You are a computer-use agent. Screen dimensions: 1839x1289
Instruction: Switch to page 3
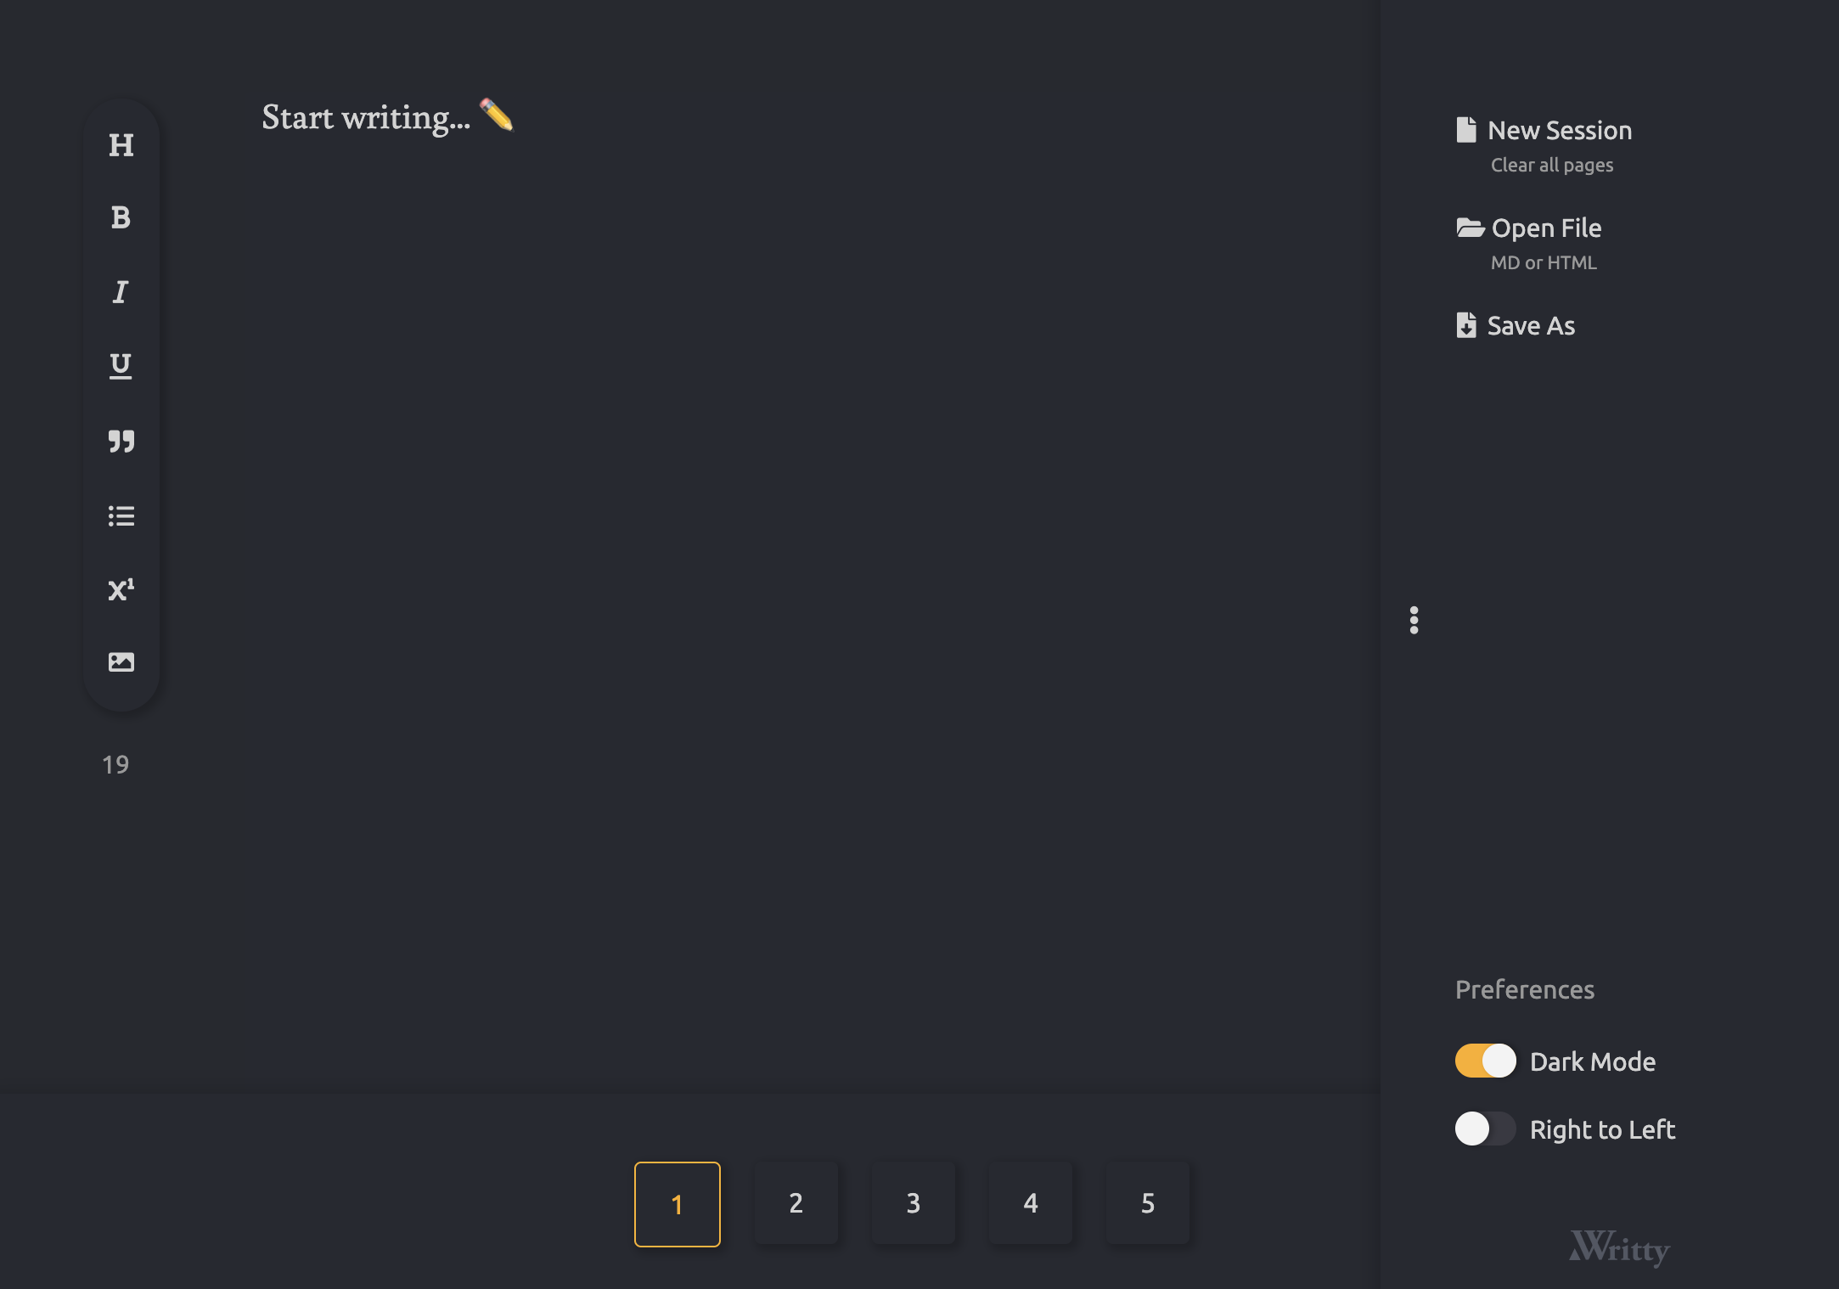912,1203
